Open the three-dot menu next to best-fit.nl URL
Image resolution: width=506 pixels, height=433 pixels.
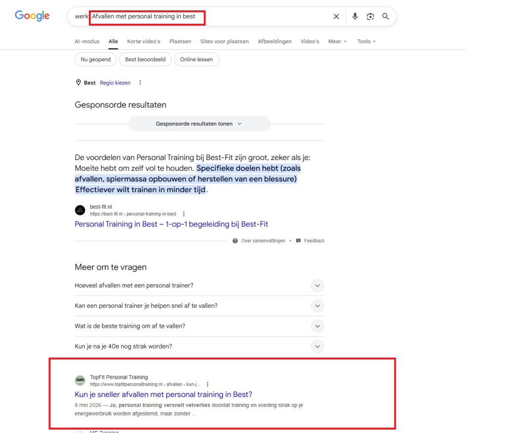(184, 214)
